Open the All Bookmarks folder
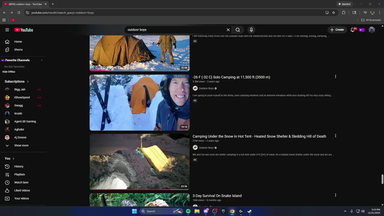The image size is (384, 216). [x=371, y=20]
